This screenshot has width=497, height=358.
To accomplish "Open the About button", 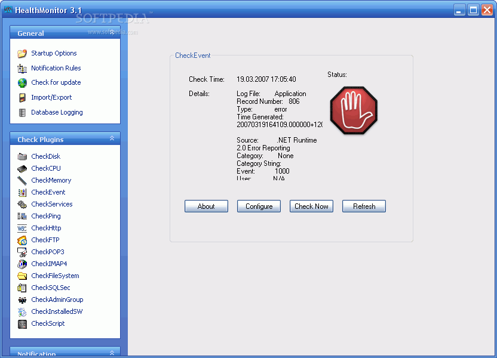I will [206, 206].
